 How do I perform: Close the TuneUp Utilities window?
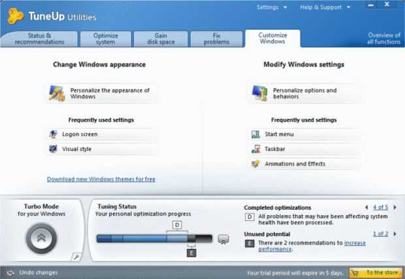coord(387,5)
